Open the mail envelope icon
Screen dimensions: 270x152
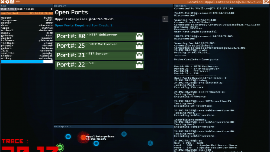[266, 2]
